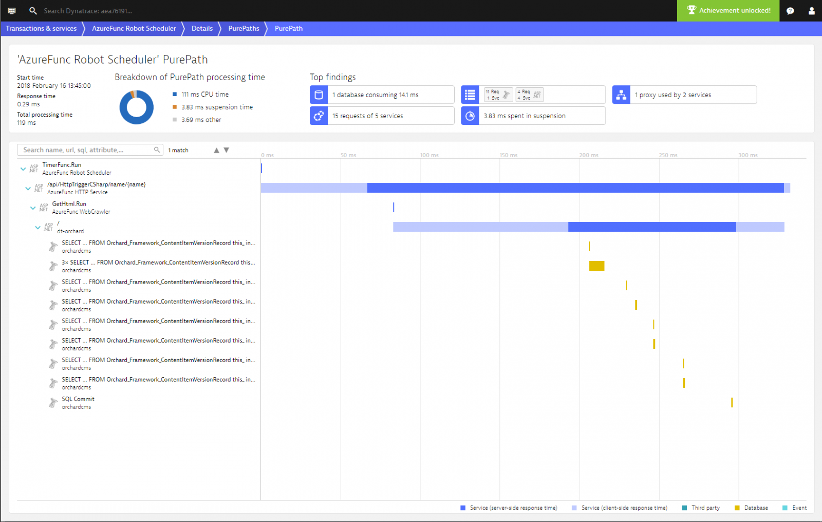This screenshot has width=822, height=522.
Task: Open Transactions & services breadcrumb
Action: [x=41, y=29]
